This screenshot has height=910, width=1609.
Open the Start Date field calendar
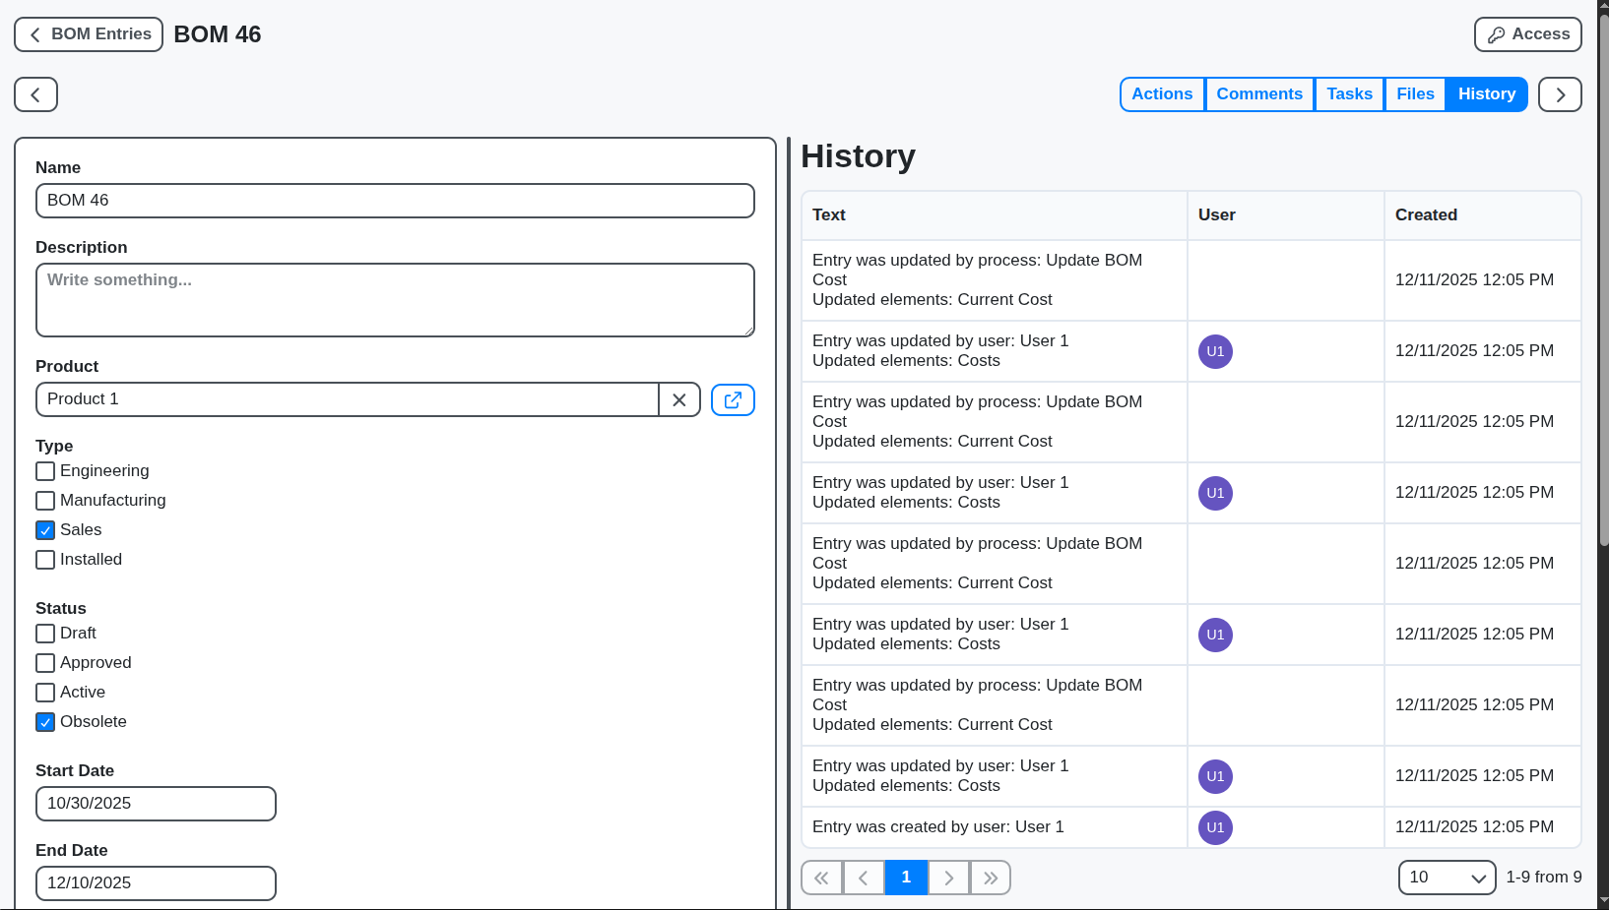click(155, 803)
